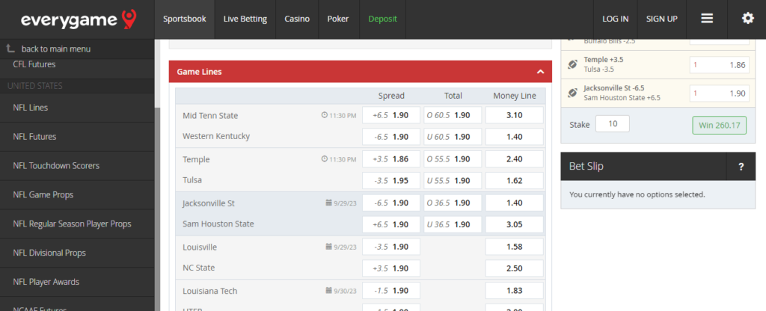Click LOG IN in the header
The image size is (766, 311).
[616, 19]
